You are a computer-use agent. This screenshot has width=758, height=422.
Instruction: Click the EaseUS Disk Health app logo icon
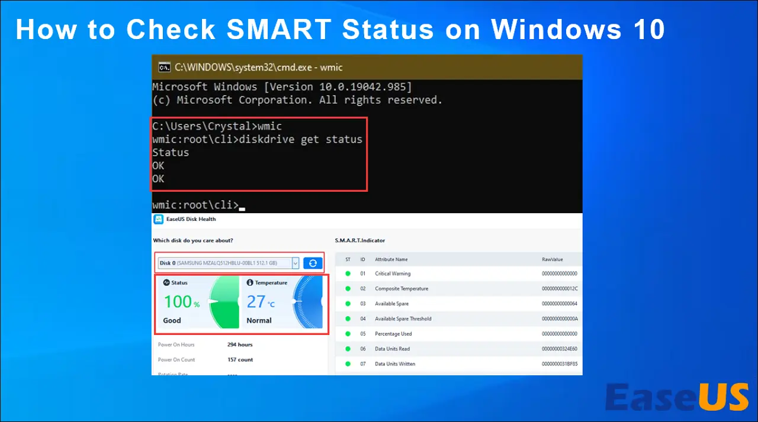click(x=159, y=219)
